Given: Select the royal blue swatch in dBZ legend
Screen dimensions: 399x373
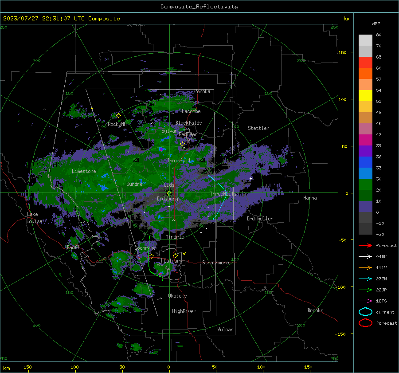Looking at the screenshot, I should click(x=365, y=162).
